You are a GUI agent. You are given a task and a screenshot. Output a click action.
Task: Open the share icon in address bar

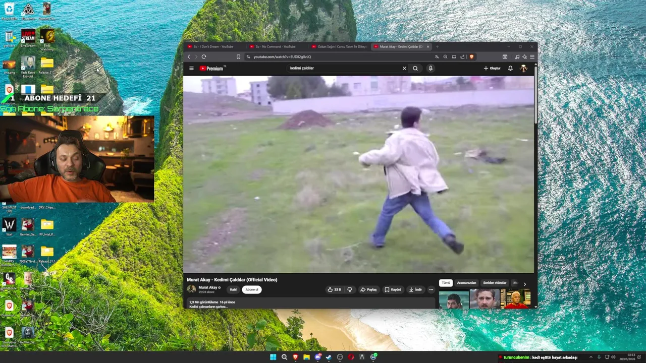click(x=462, y=57)
